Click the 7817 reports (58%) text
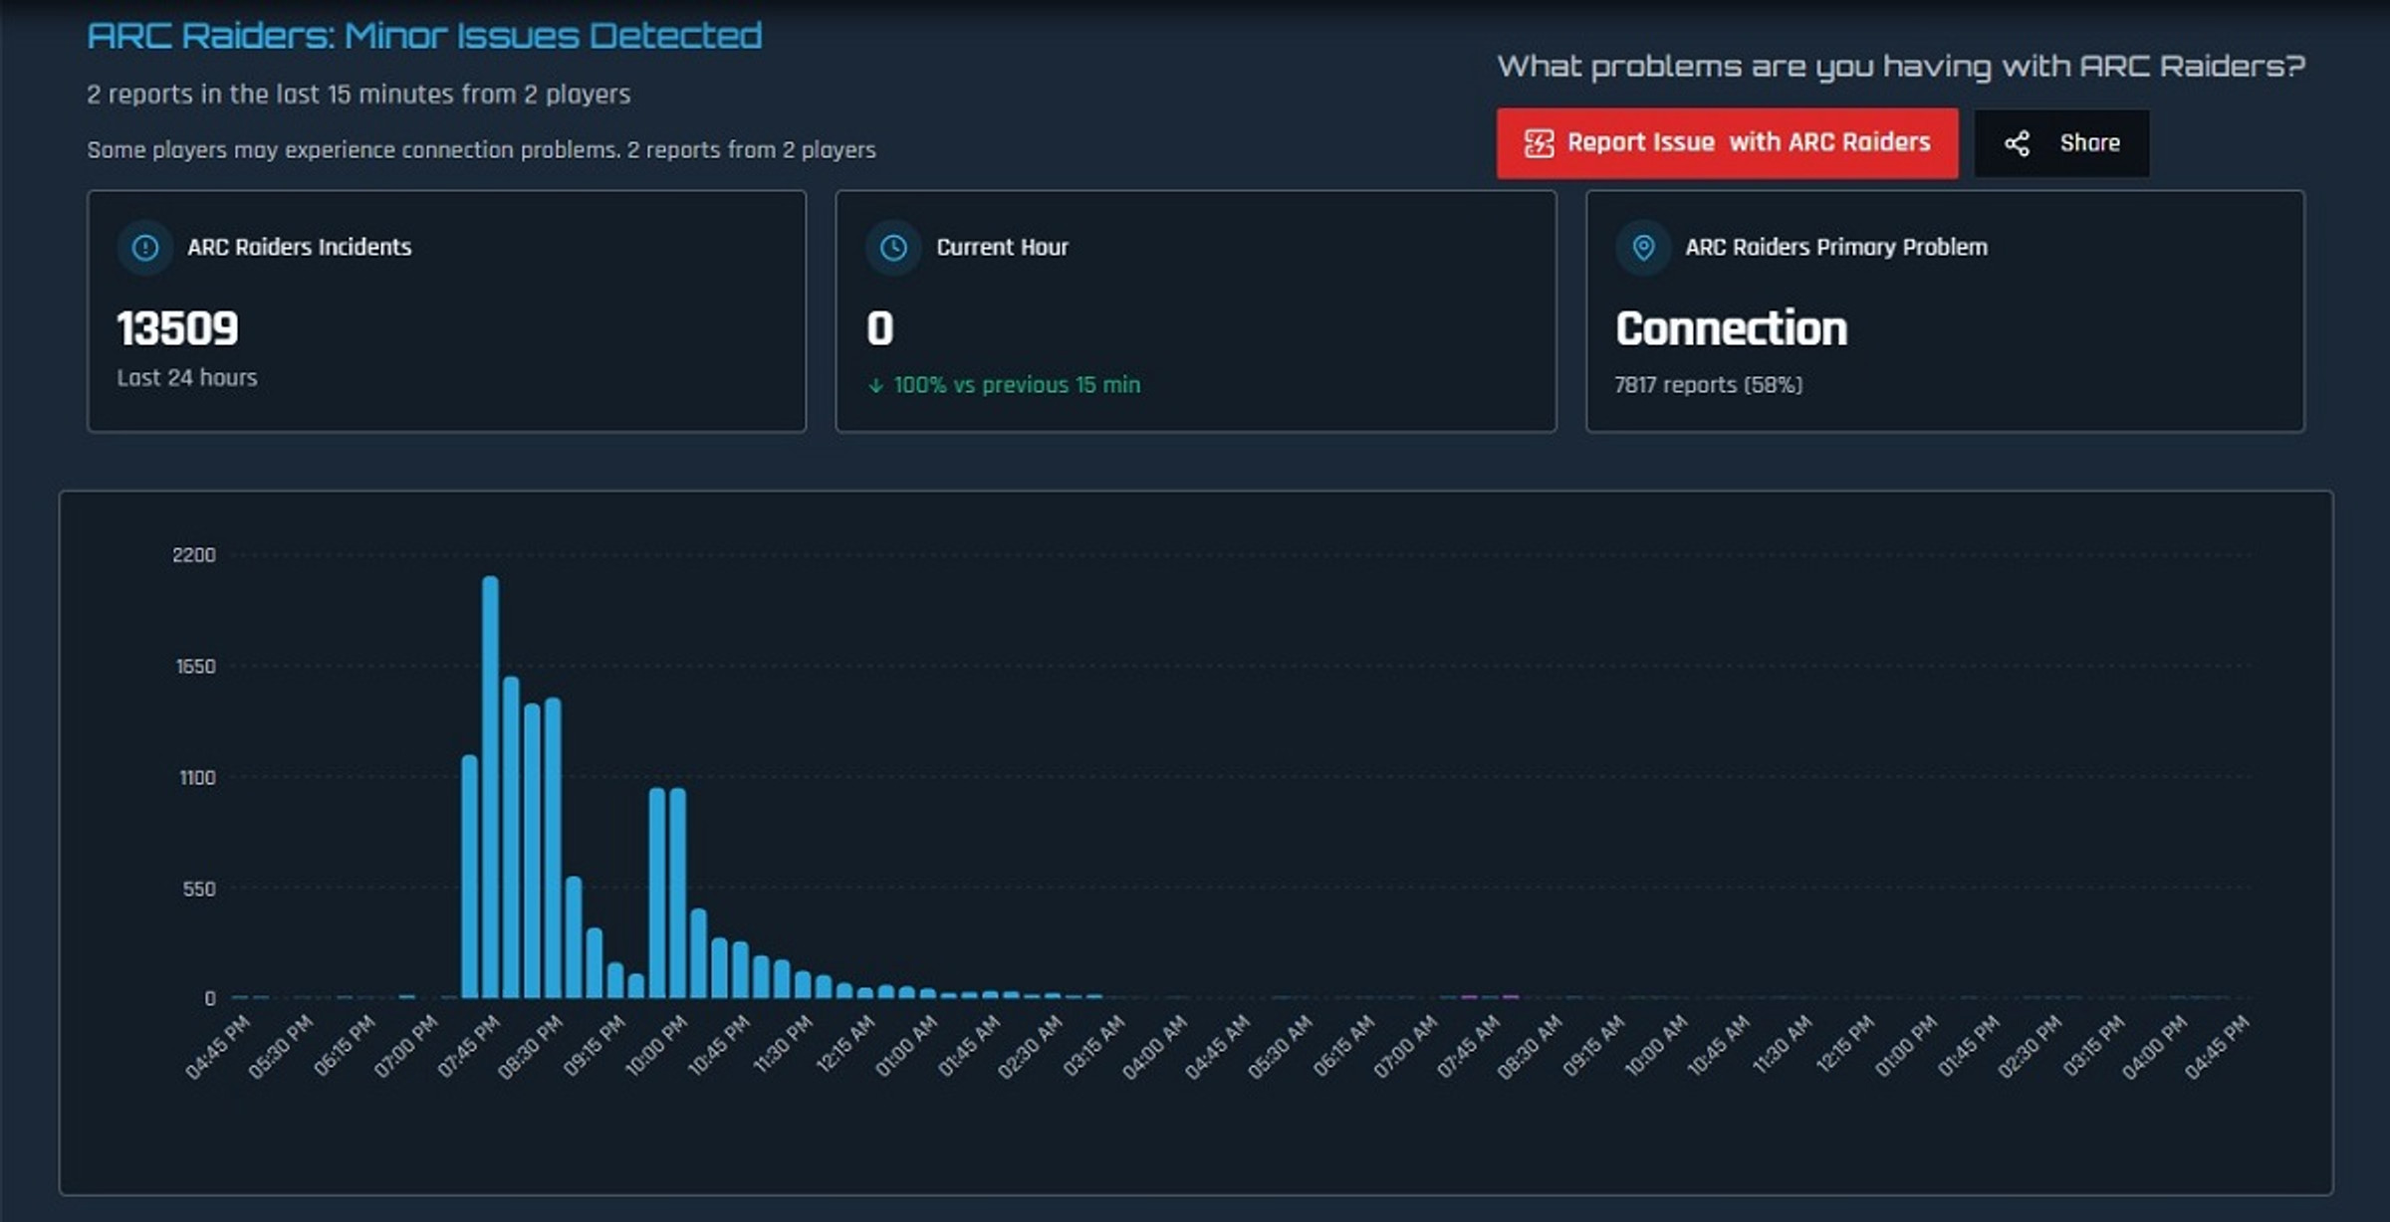This screenshot has width=2390, height=1222. (1708, 385)
